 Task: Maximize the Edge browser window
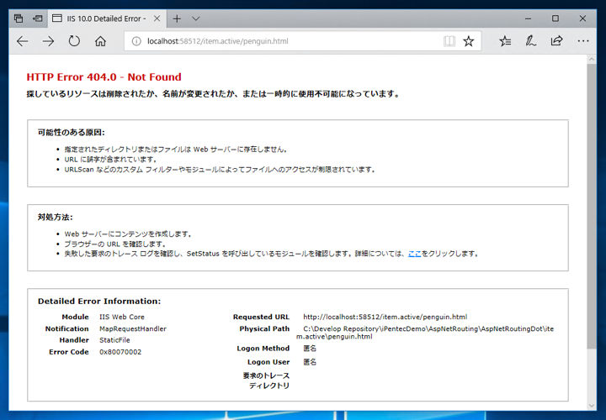coord(555,18)
